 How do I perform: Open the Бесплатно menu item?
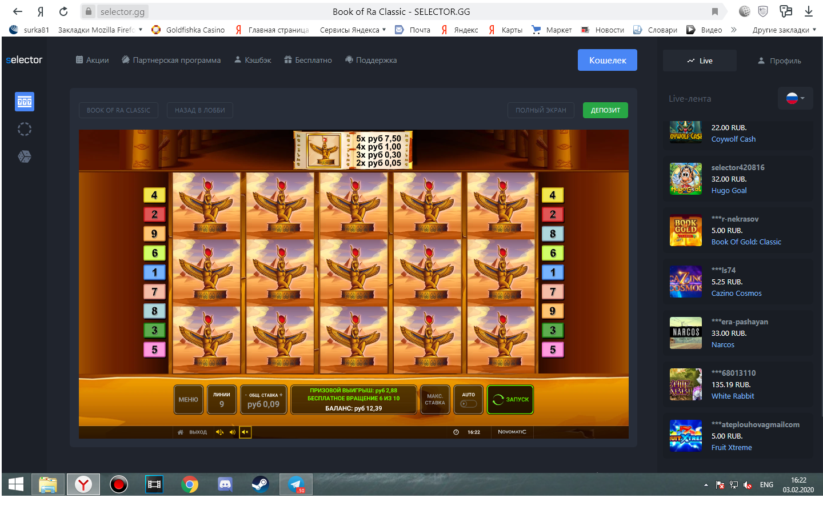[x=308, y=60]
